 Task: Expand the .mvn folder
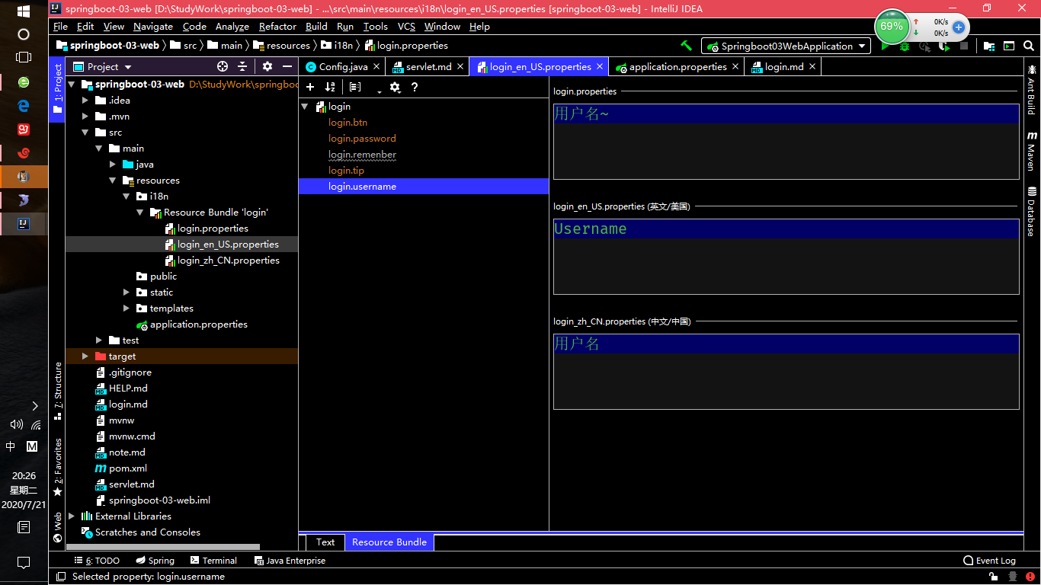click(x=85, y=117)
